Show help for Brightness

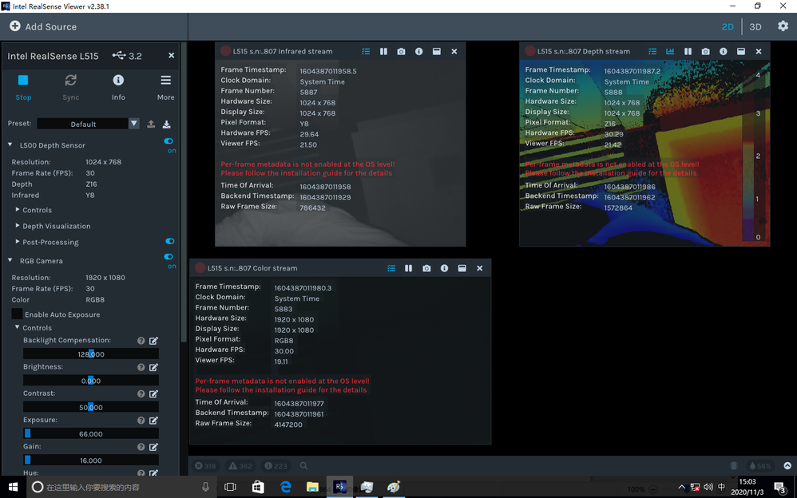click(141, 367)
